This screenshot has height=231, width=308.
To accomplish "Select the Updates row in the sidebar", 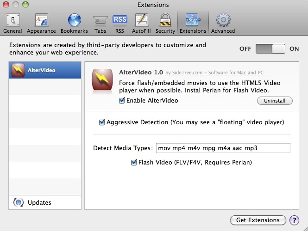I will point(45,202).
